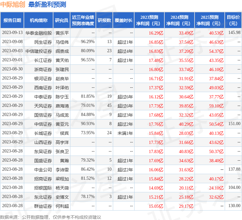Select the 报告日期 column header
The height and width of the screenshot is (220, 242).
(x=12, y=20)
